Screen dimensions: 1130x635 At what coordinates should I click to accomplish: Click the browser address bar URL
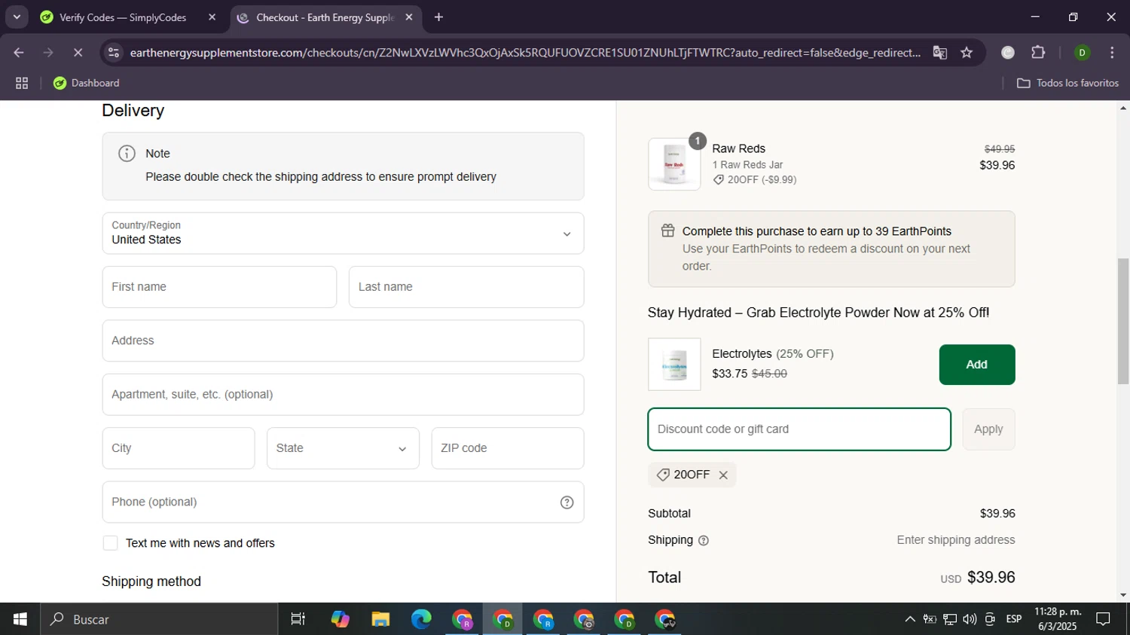[x=525, y=53]
